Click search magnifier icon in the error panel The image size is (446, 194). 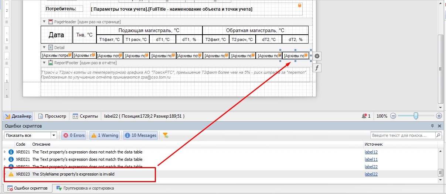439,135
